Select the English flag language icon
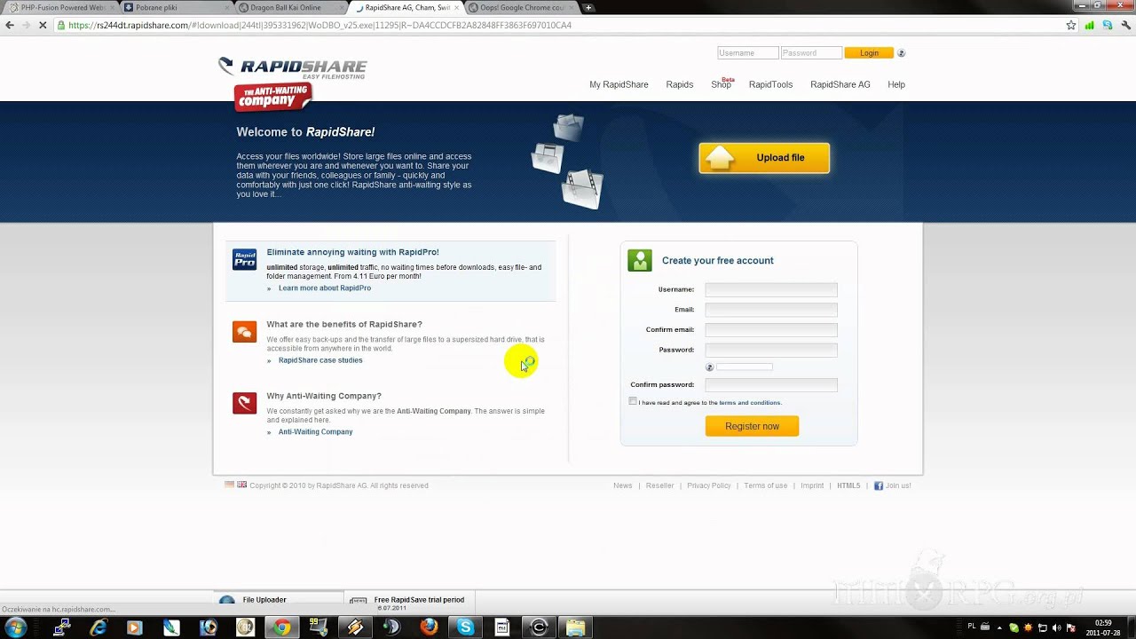 242,485
